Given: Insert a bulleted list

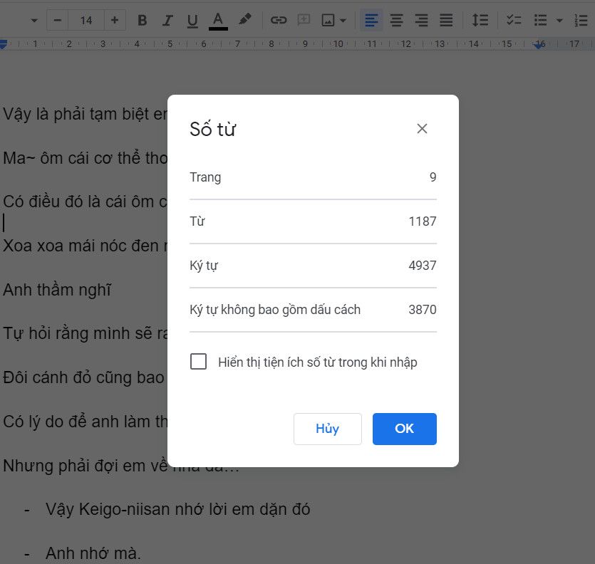Looking at the screenshot, I should pyautogui.click(x=540, y=20).
